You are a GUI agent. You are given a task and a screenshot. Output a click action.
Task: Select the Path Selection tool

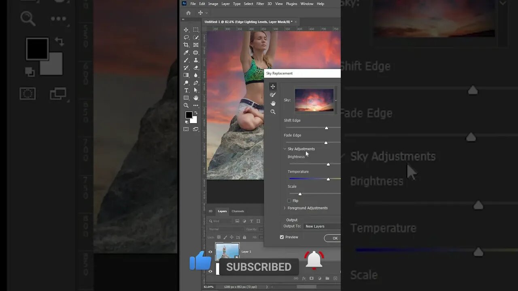coord(196,90)
